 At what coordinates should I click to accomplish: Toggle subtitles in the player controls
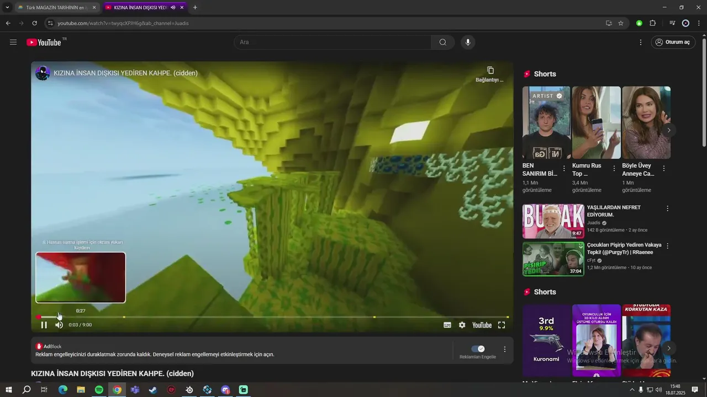coord(447,325)
